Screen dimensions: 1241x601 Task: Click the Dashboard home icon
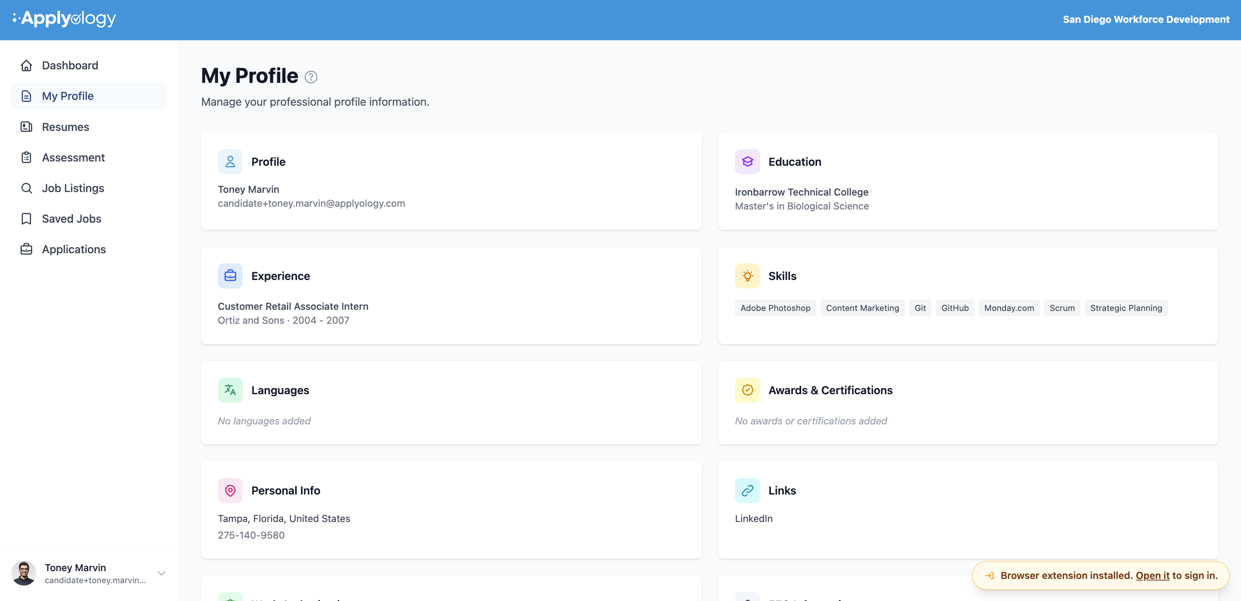coord(26,65)
